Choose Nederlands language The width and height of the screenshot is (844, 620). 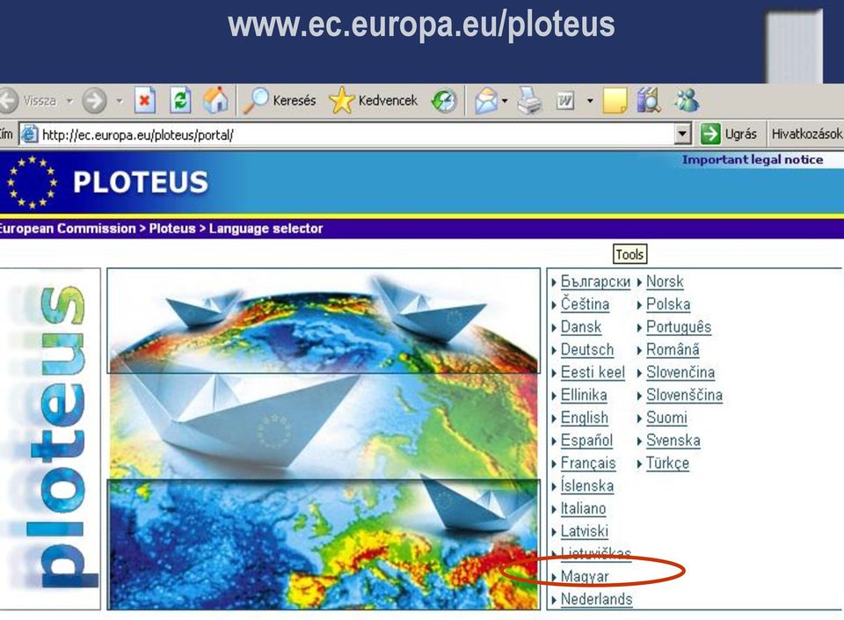(596, 599)
